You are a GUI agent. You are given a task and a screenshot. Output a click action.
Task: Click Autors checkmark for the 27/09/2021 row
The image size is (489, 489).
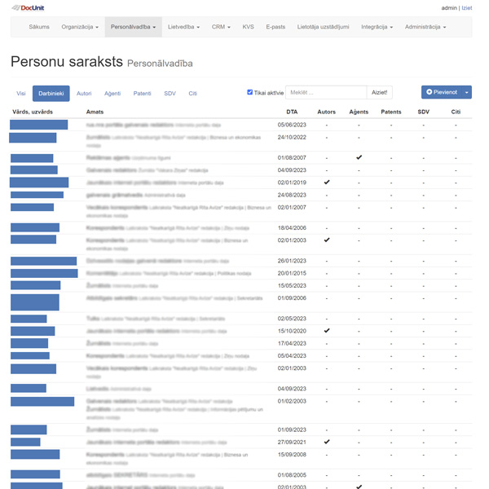point(327,442)
